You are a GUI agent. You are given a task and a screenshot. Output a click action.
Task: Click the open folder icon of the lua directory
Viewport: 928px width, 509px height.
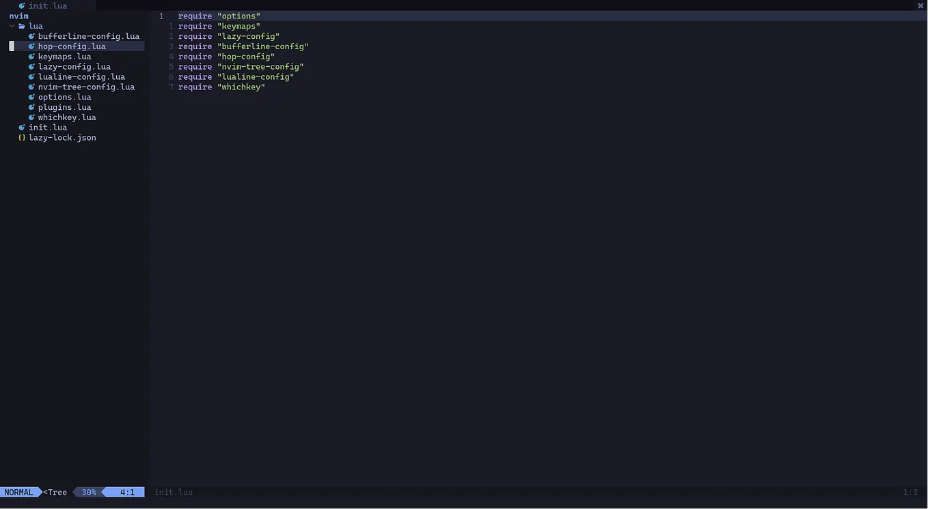[x=23, y=26]
